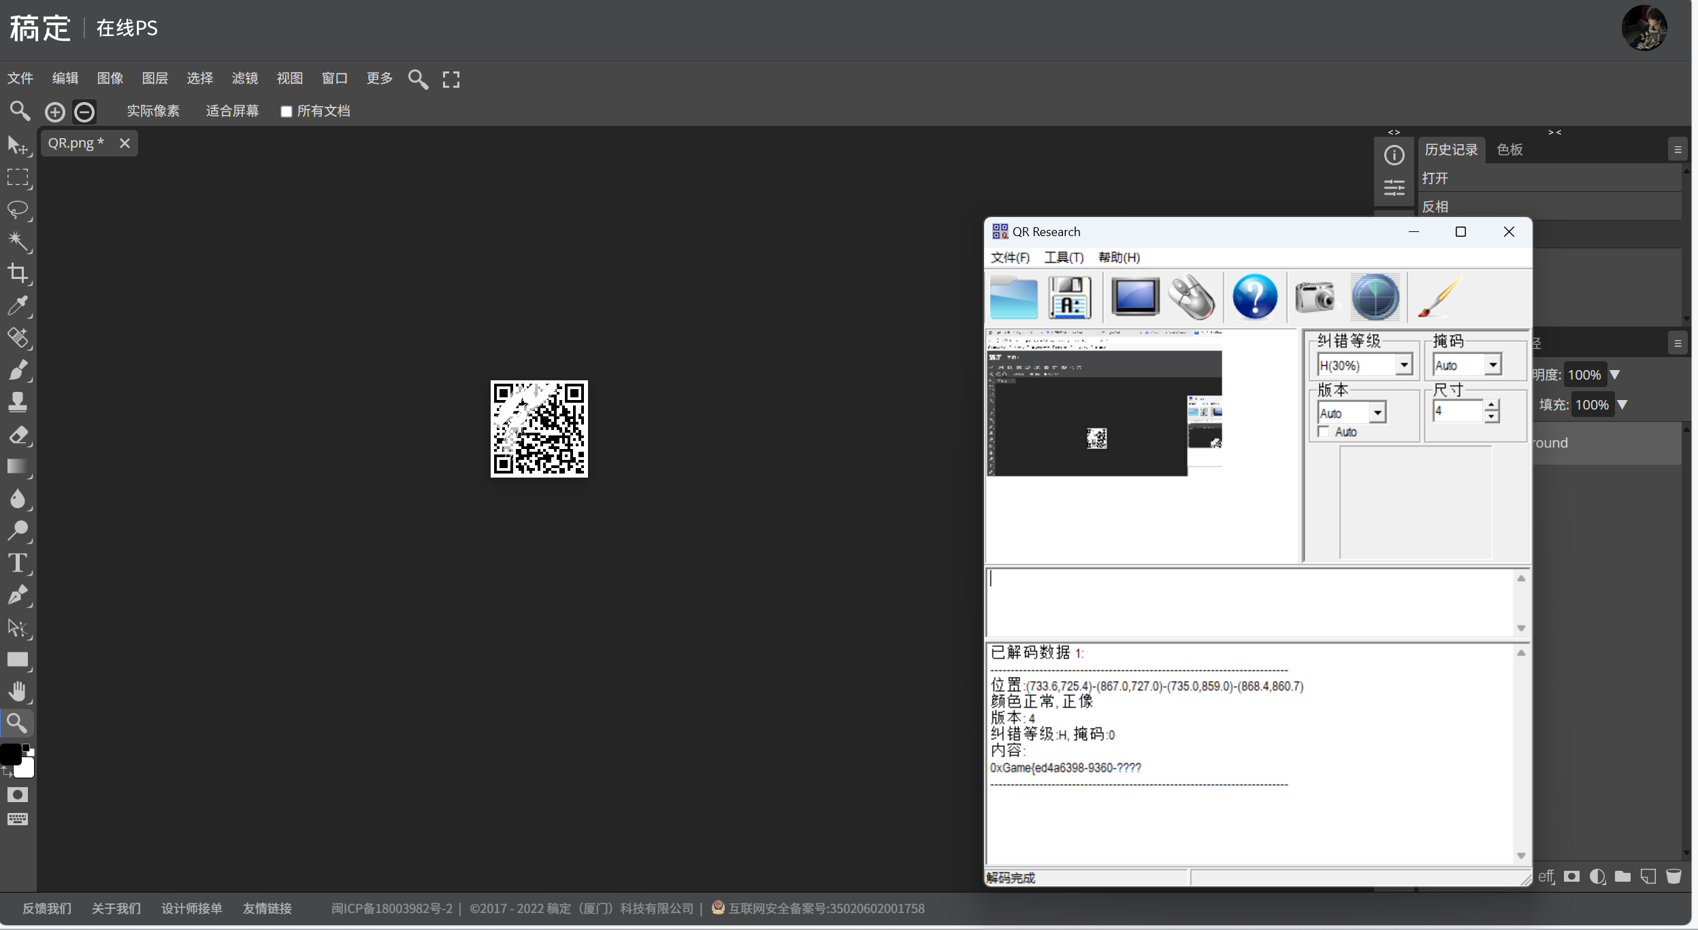Select the Pen tool

18,595
